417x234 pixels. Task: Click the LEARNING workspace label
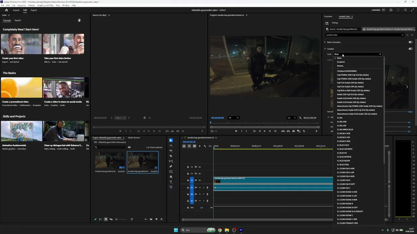point(376,10)
